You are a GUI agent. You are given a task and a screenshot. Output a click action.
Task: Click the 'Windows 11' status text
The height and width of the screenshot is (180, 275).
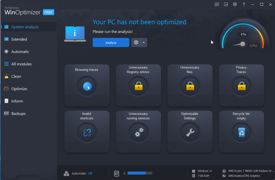click(205, 171)
